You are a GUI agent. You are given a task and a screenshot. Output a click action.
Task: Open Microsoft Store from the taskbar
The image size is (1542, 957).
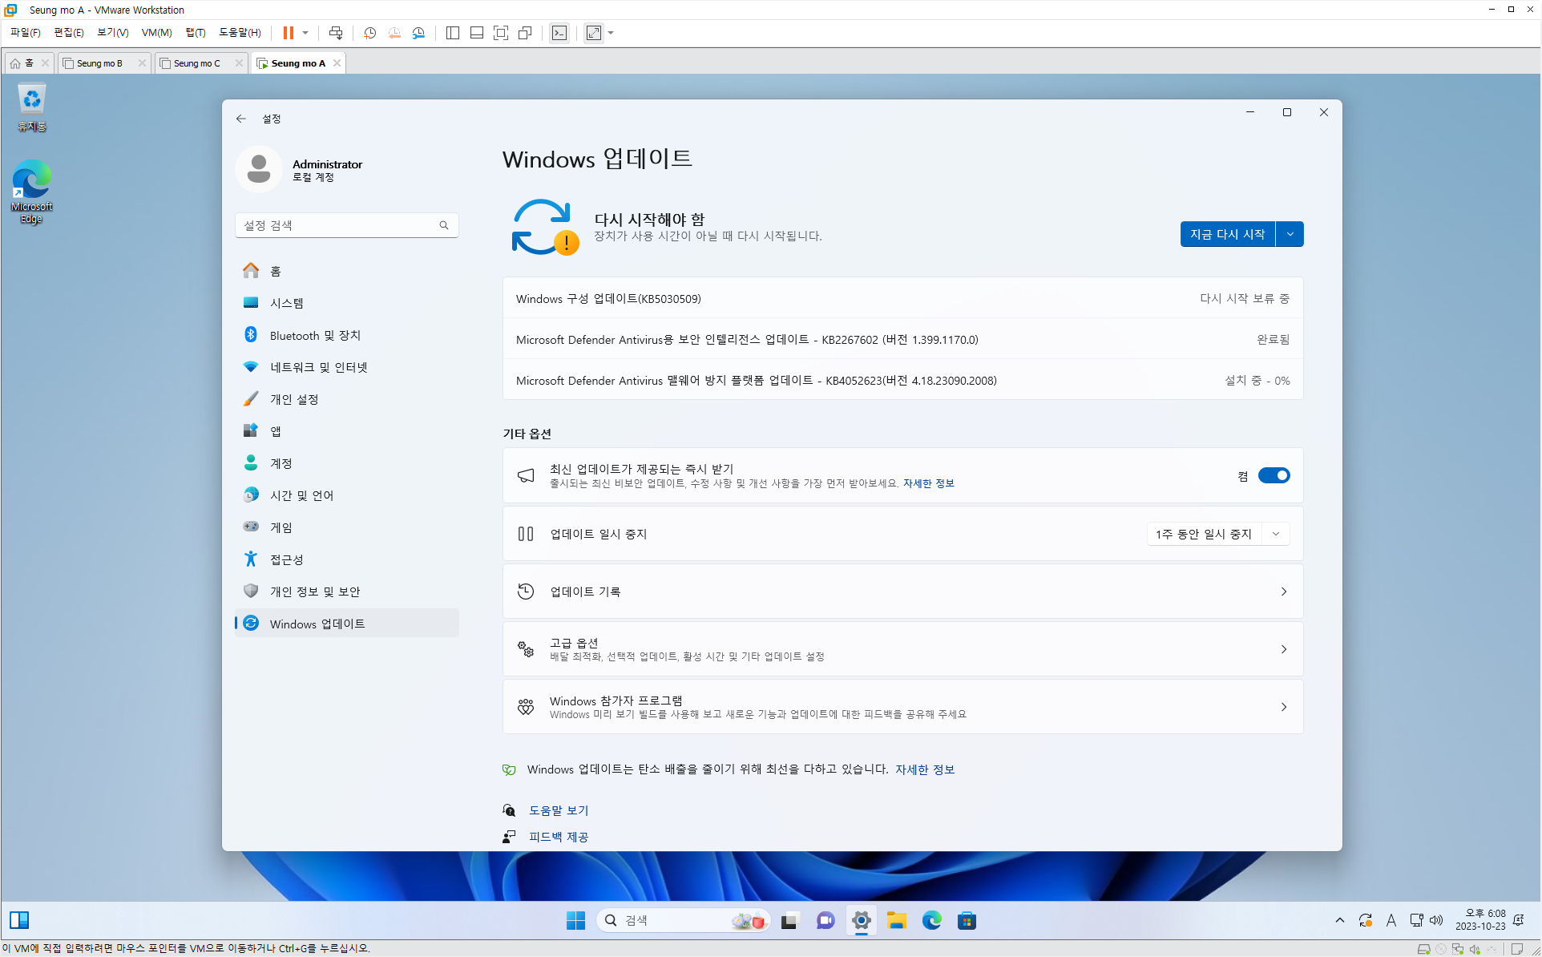967,920
